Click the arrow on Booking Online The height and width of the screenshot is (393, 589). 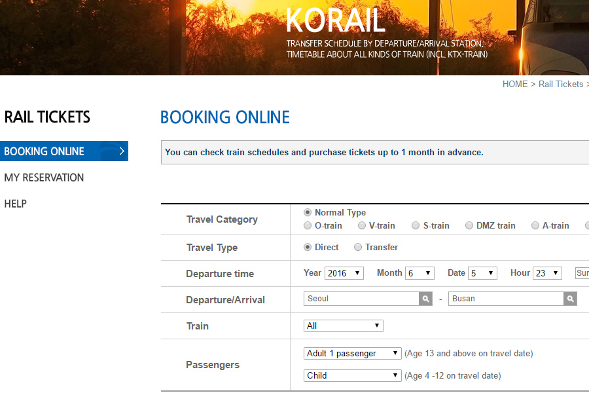pyautogui.click(x=121, y=151)
